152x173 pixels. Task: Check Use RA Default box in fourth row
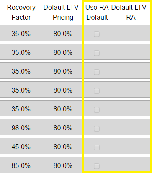97,91
